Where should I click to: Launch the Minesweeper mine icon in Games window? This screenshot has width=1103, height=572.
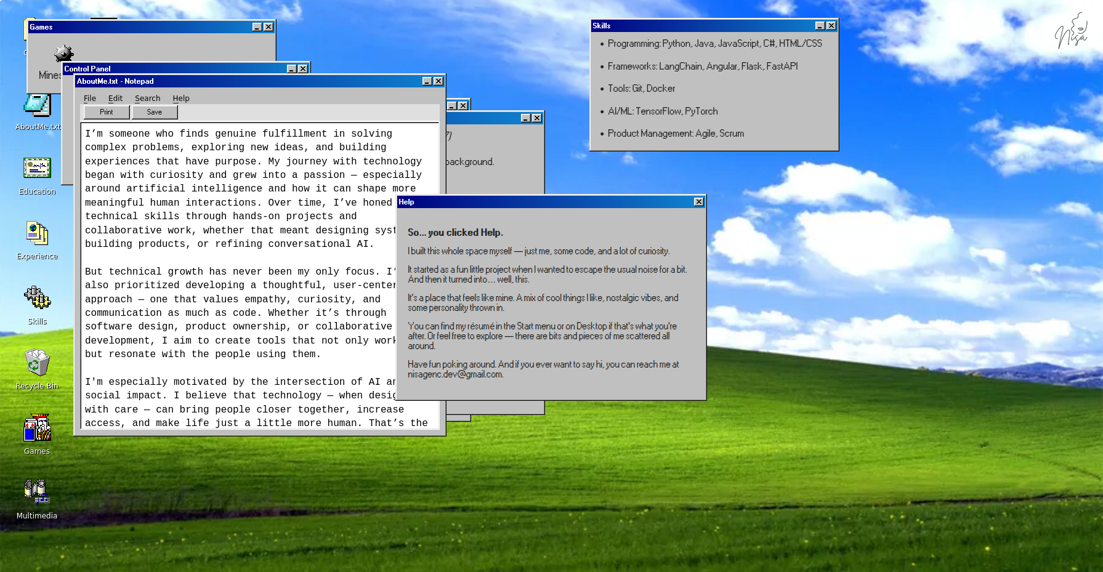pyautogui.click(x=63, y=54)
